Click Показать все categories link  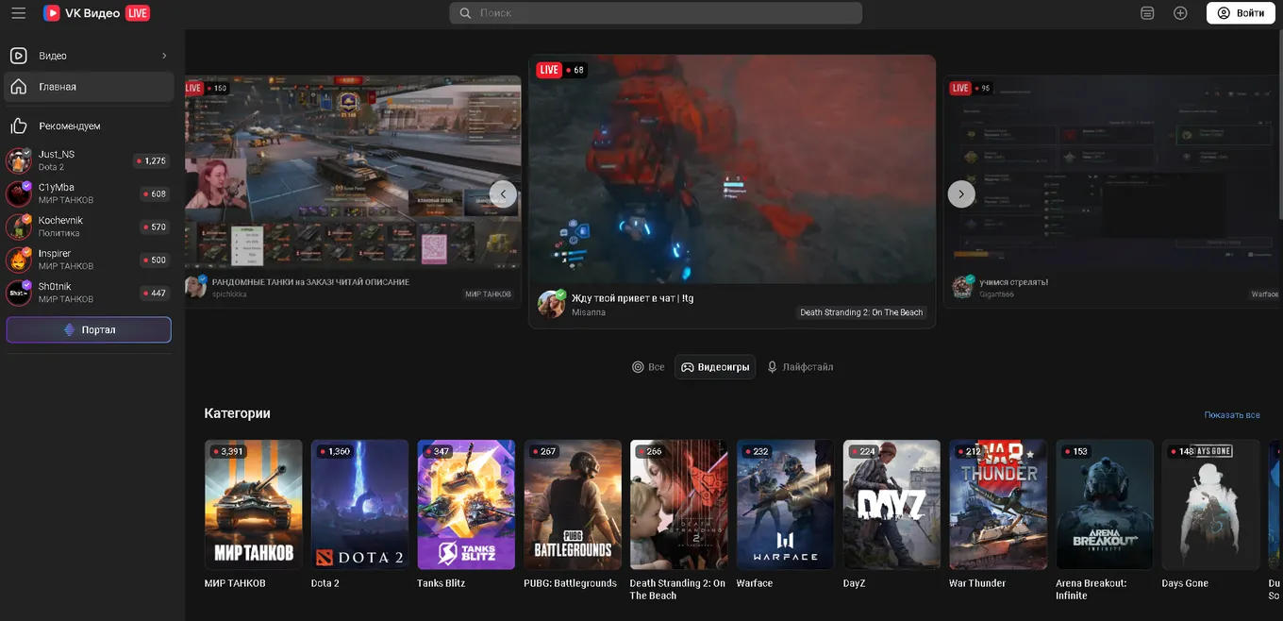(x=1232, y=415)
